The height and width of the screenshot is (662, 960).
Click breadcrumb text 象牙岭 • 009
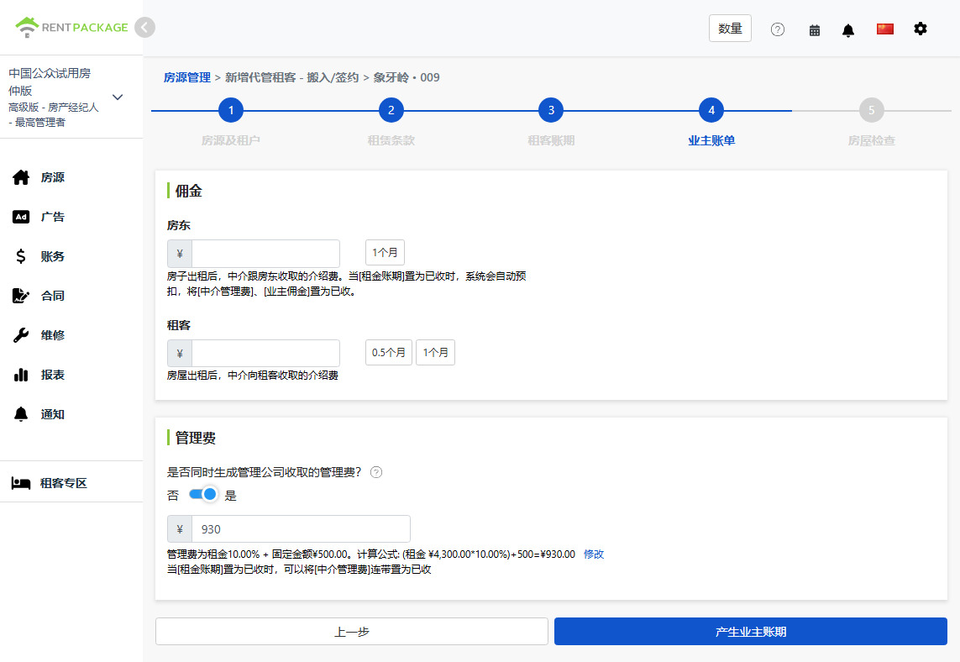[x=407, y=78]
